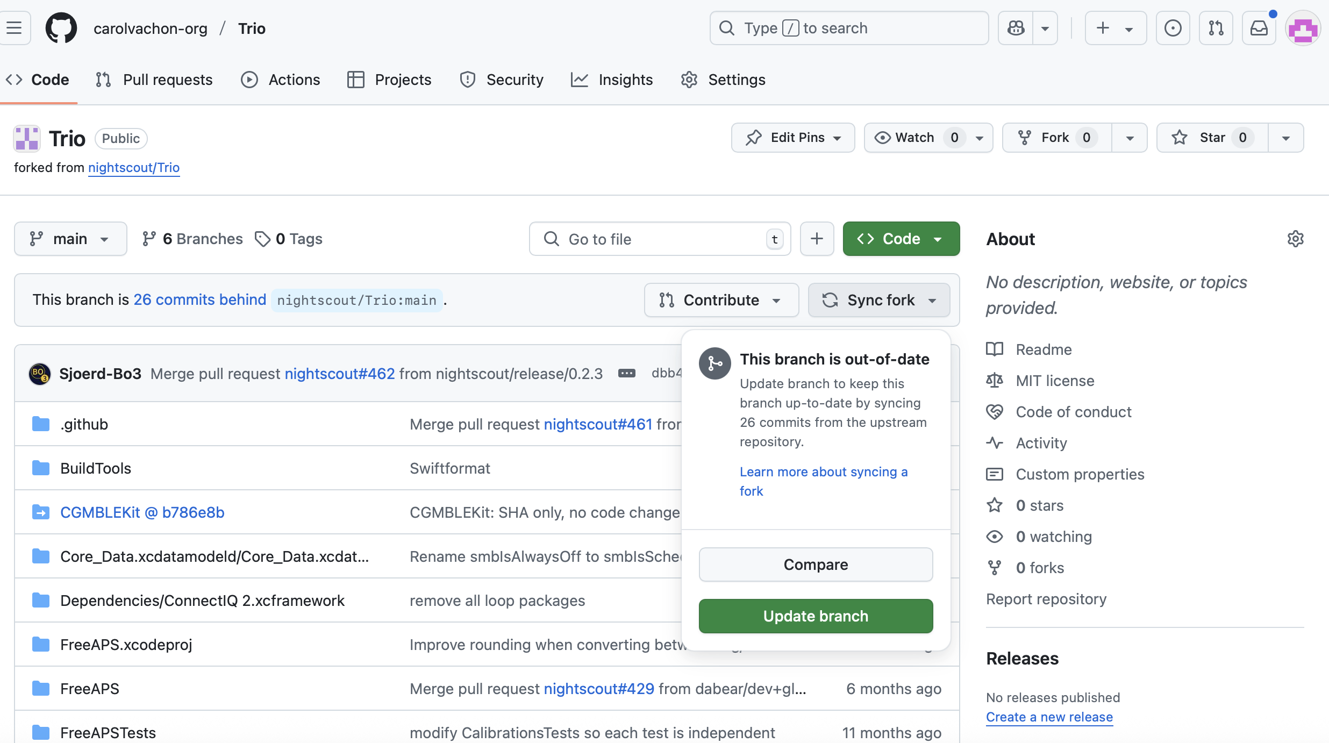Open the Edit Pins dropdown
The image size is (1329, 743).
click(x=793, y=138)
